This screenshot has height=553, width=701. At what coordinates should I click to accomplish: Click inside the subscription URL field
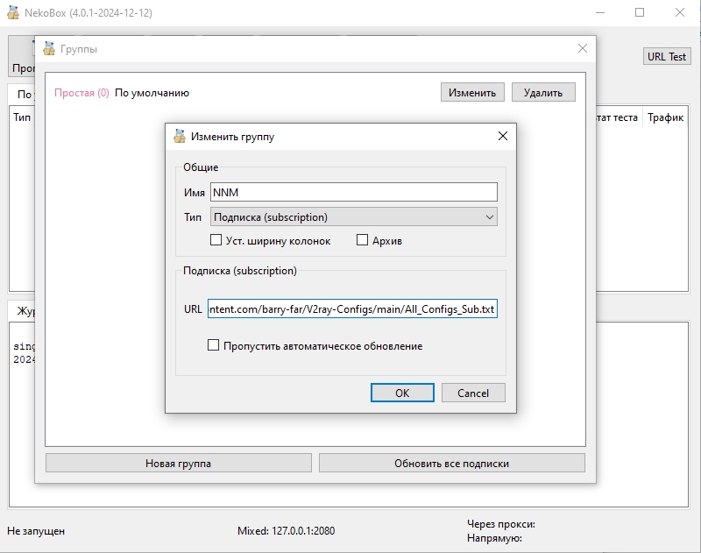tap(353, 309)
